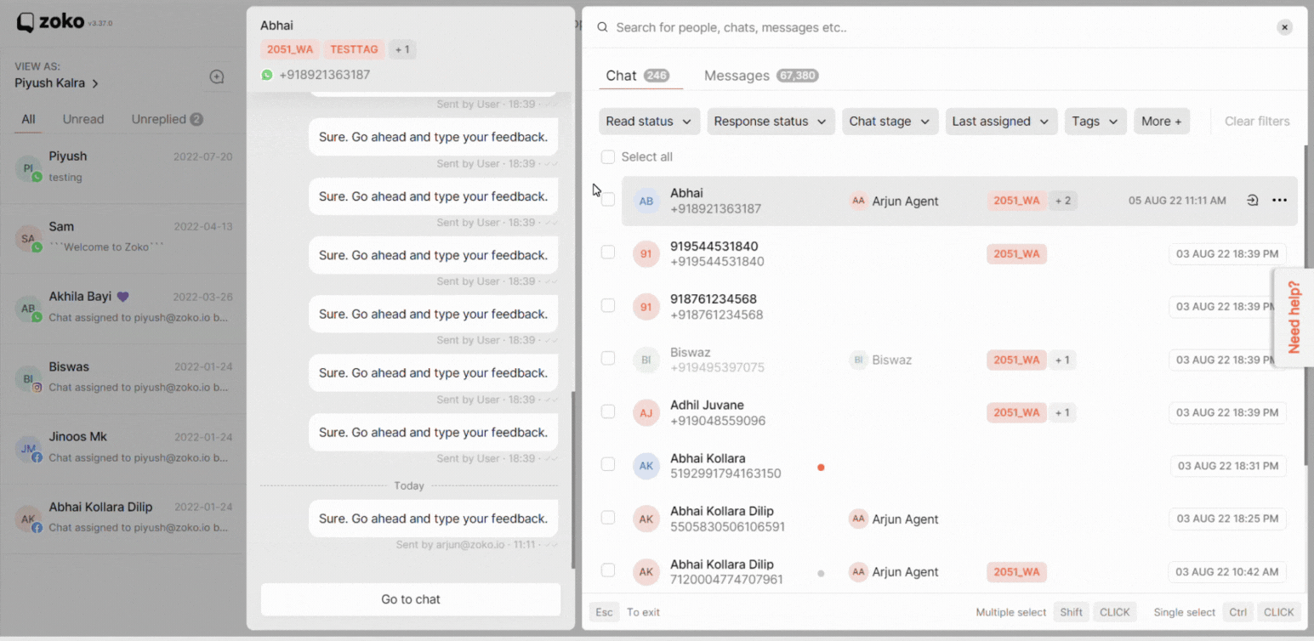Click the BI avatar for Biswas chat
This screenshot has height=641, width=1314.
(x=28, y=378)
